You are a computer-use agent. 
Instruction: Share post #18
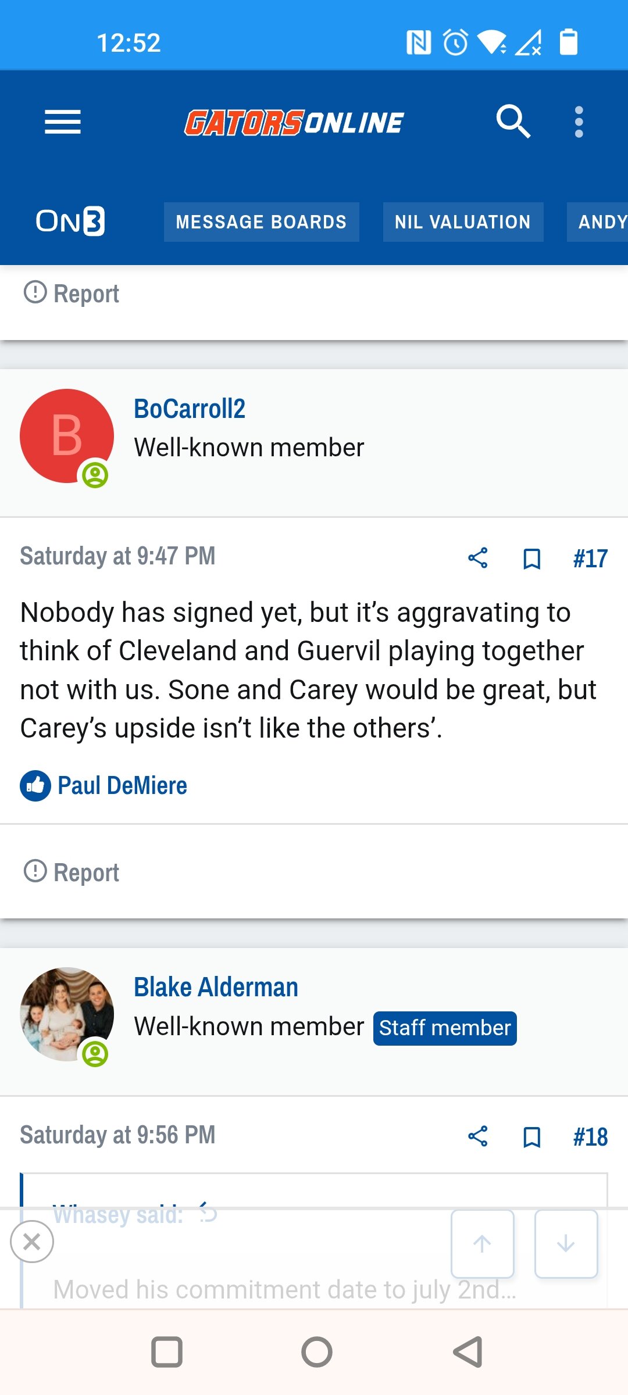[478, 1136]
